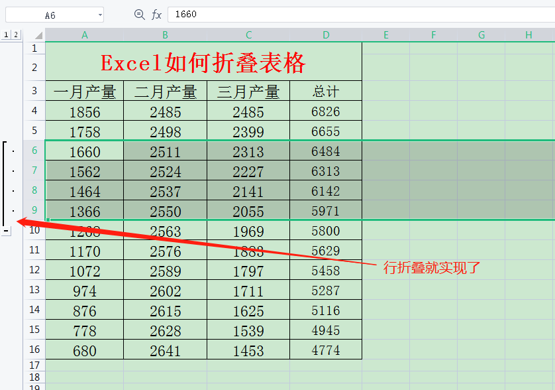555x390 pixels.
Task: Select row 14 header
Action: point(34,310)
